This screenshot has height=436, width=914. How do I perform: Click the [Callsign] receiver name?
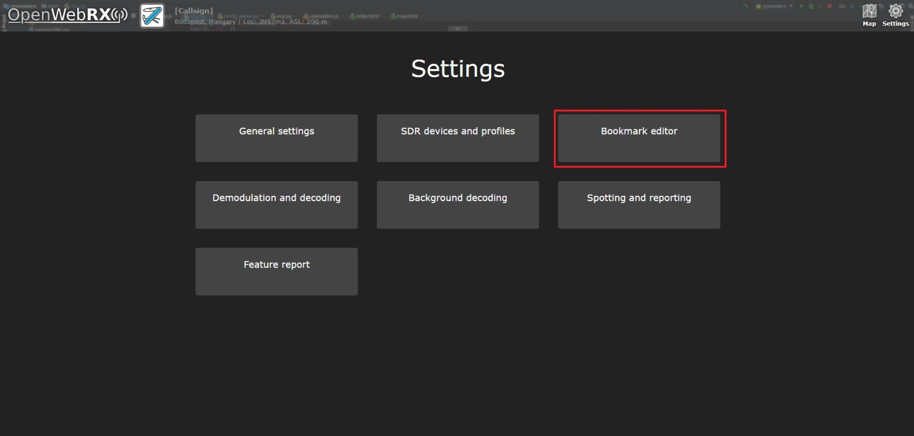coord(194,11)
